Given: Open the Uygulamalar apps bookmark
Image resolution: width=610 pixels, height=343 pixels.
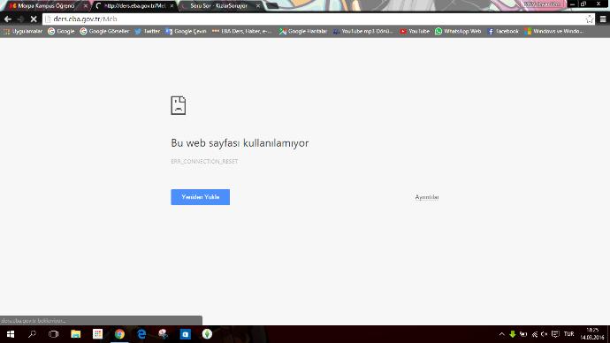Looking at the screenshot, I should (x=23, y=31).
